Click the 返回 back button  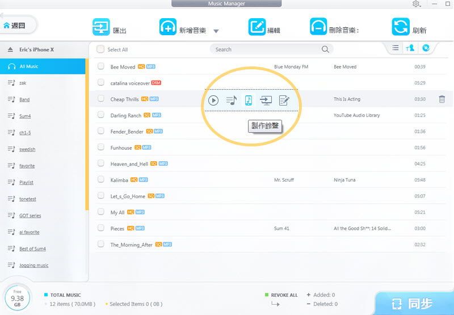point(18,26)
